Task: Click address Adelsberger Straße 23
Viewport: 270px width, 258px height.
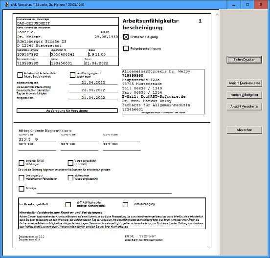Action: 42,41
